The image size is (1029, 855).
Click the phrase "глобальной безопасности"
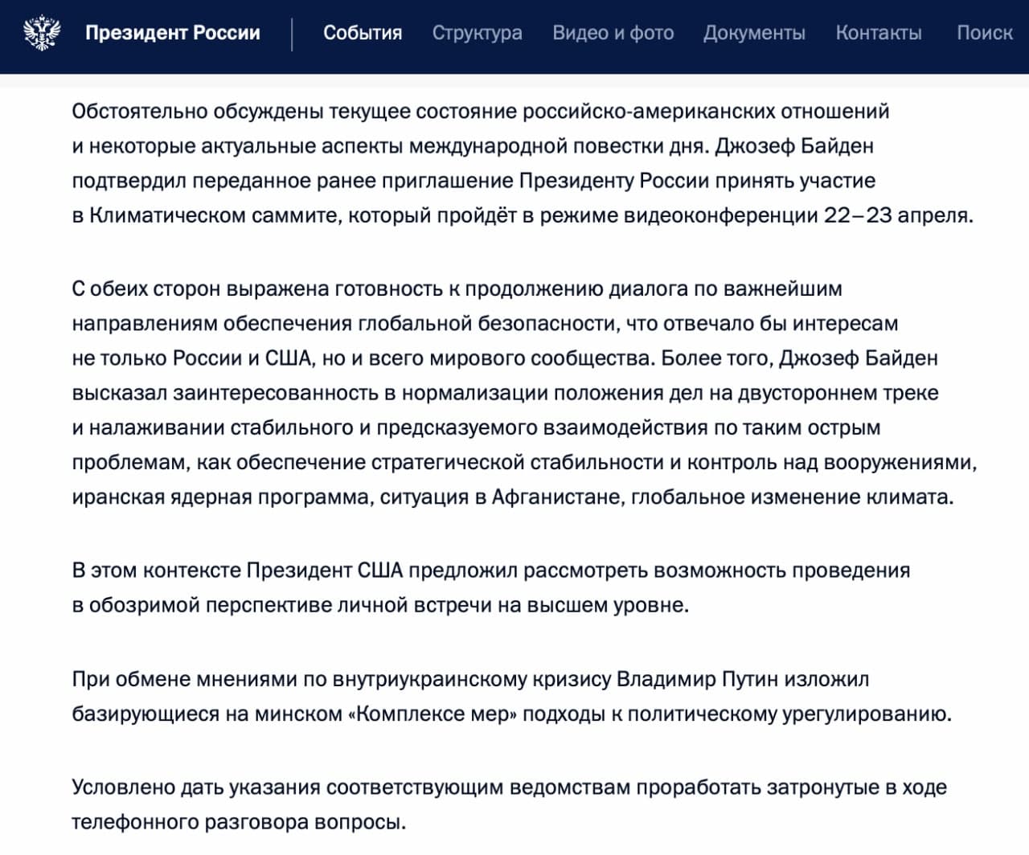click(x=488, y=324)
